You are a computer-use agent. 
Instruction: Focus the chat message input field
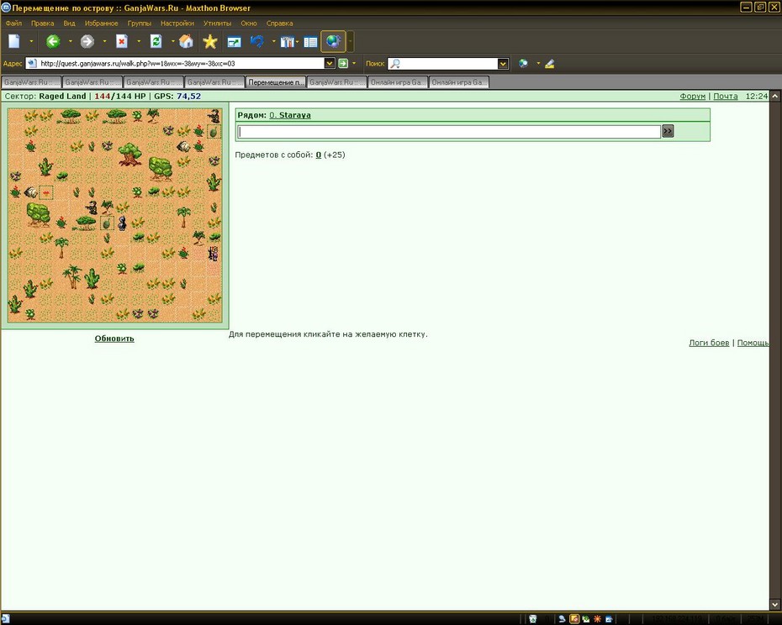tap(449, 132)
